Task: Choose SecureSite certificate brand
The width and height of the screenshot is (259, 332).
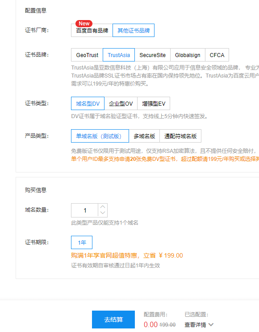Action: click(152, 55)
